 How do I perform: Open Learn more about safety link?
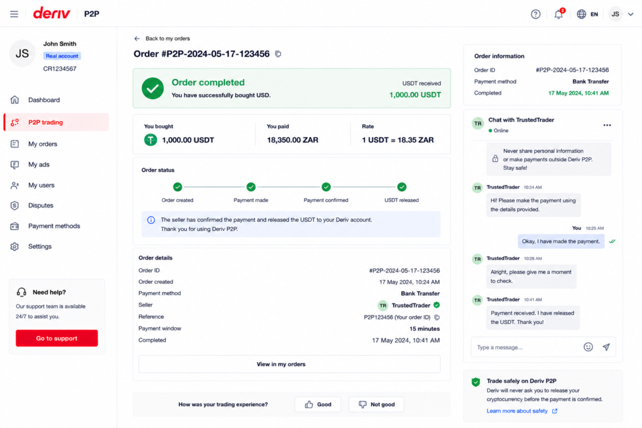(x=522, y=411)
